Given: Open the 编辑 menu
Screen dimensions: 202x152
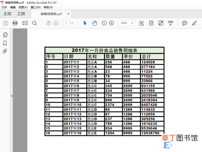Looking at the screenshot, I should coord(13,7).
